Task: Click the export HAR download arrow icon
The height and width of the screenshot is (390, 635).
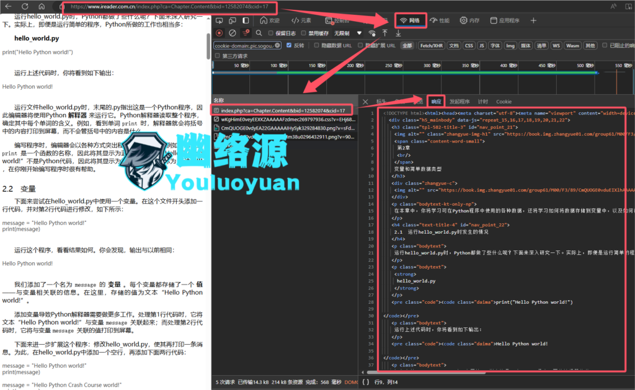Action: (398, 33)
